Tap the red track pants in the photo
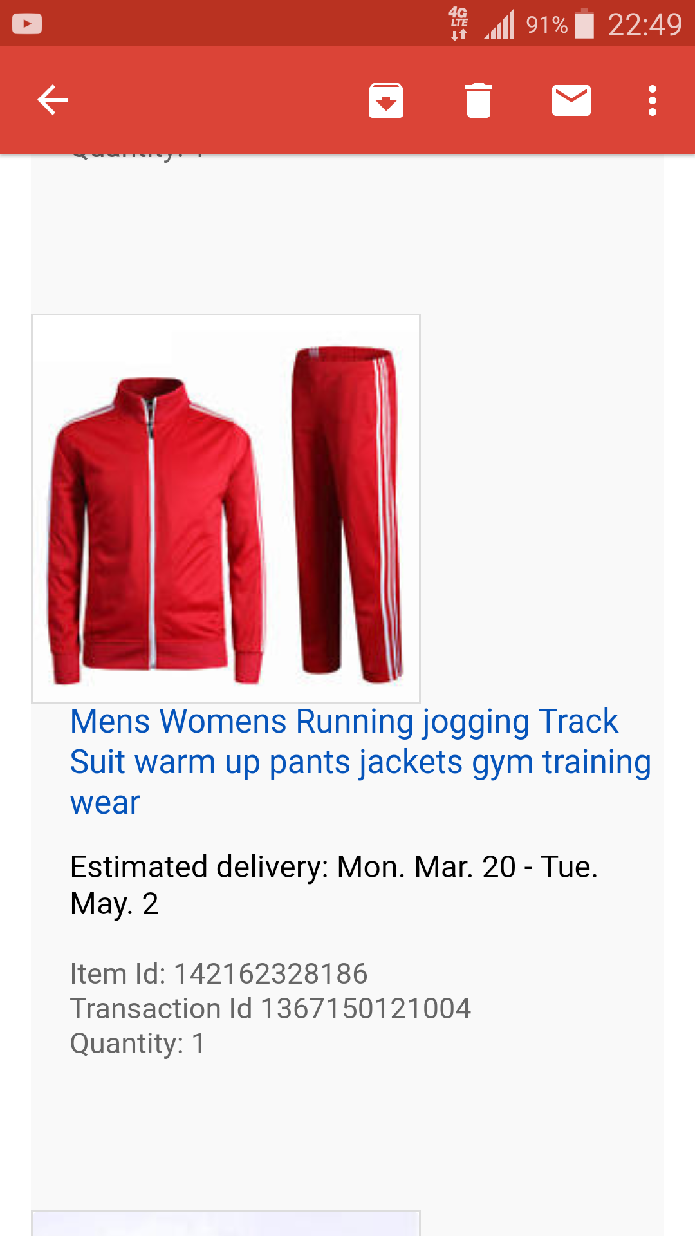The image size is (695, 1236). point(347,514)
